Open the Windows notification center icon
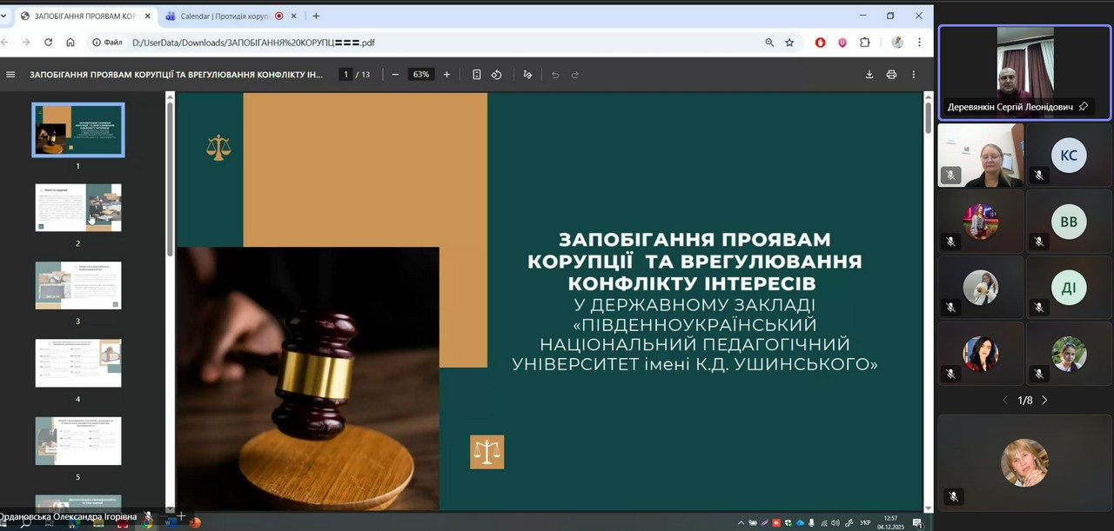The width and height of the screenshot is (1114, 531). (916, 523)
